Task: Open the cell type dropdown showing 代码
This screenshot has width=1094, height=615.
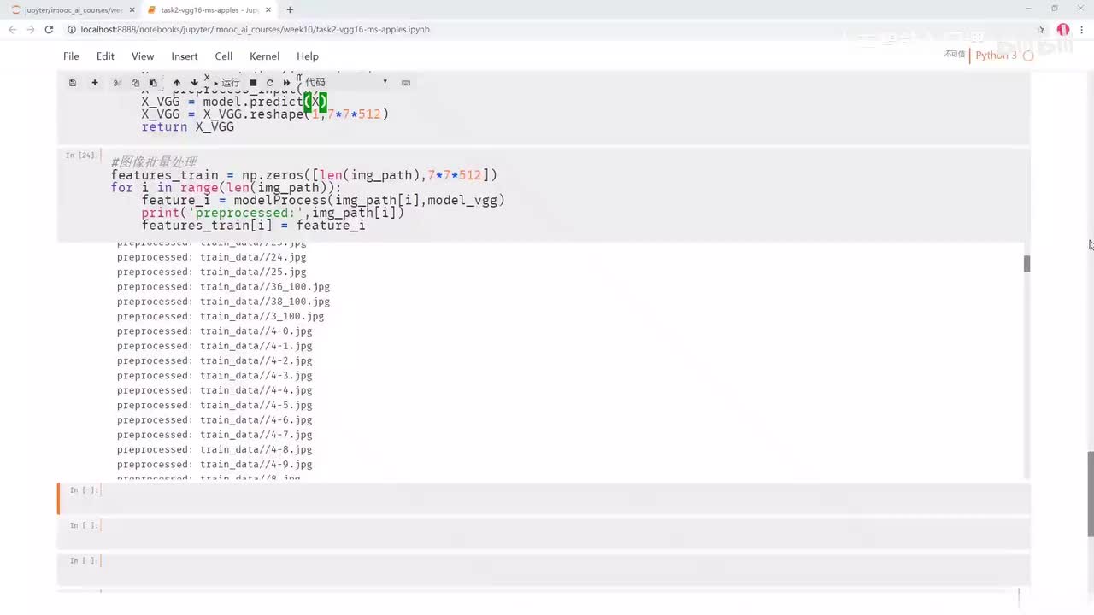Action: pos(345,82)
